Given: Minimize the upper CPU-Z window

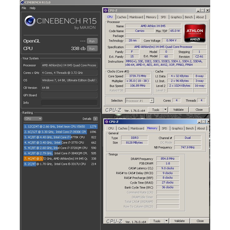Looking at the screenshot, I should [198, 10].
